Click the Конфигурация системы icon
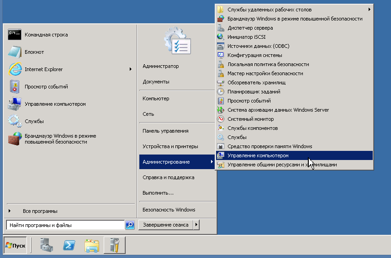The image size is (391, 258). (221, 55)
